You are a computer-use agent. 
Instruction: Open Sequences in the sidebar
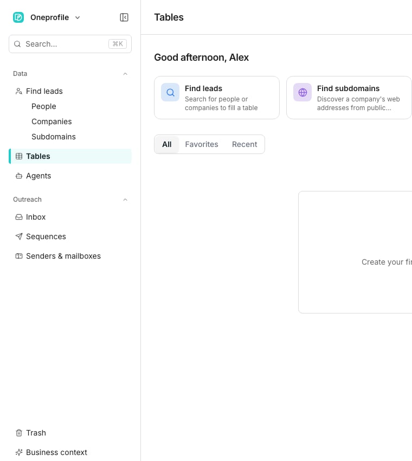(x=70, y=236)
